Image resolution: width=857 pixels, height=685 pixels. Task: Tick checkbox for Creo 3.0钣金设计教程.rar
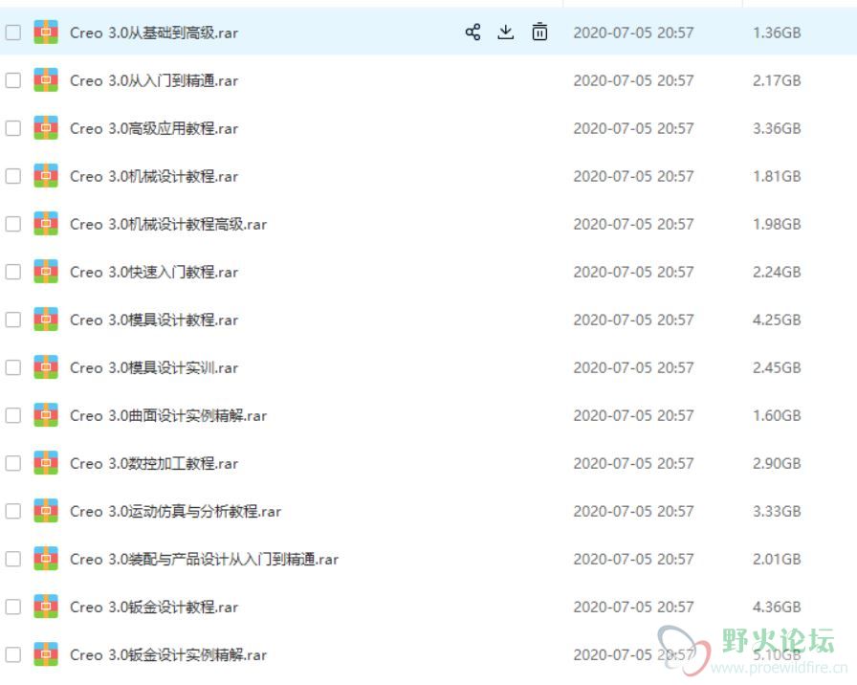[x=13, y=607]
